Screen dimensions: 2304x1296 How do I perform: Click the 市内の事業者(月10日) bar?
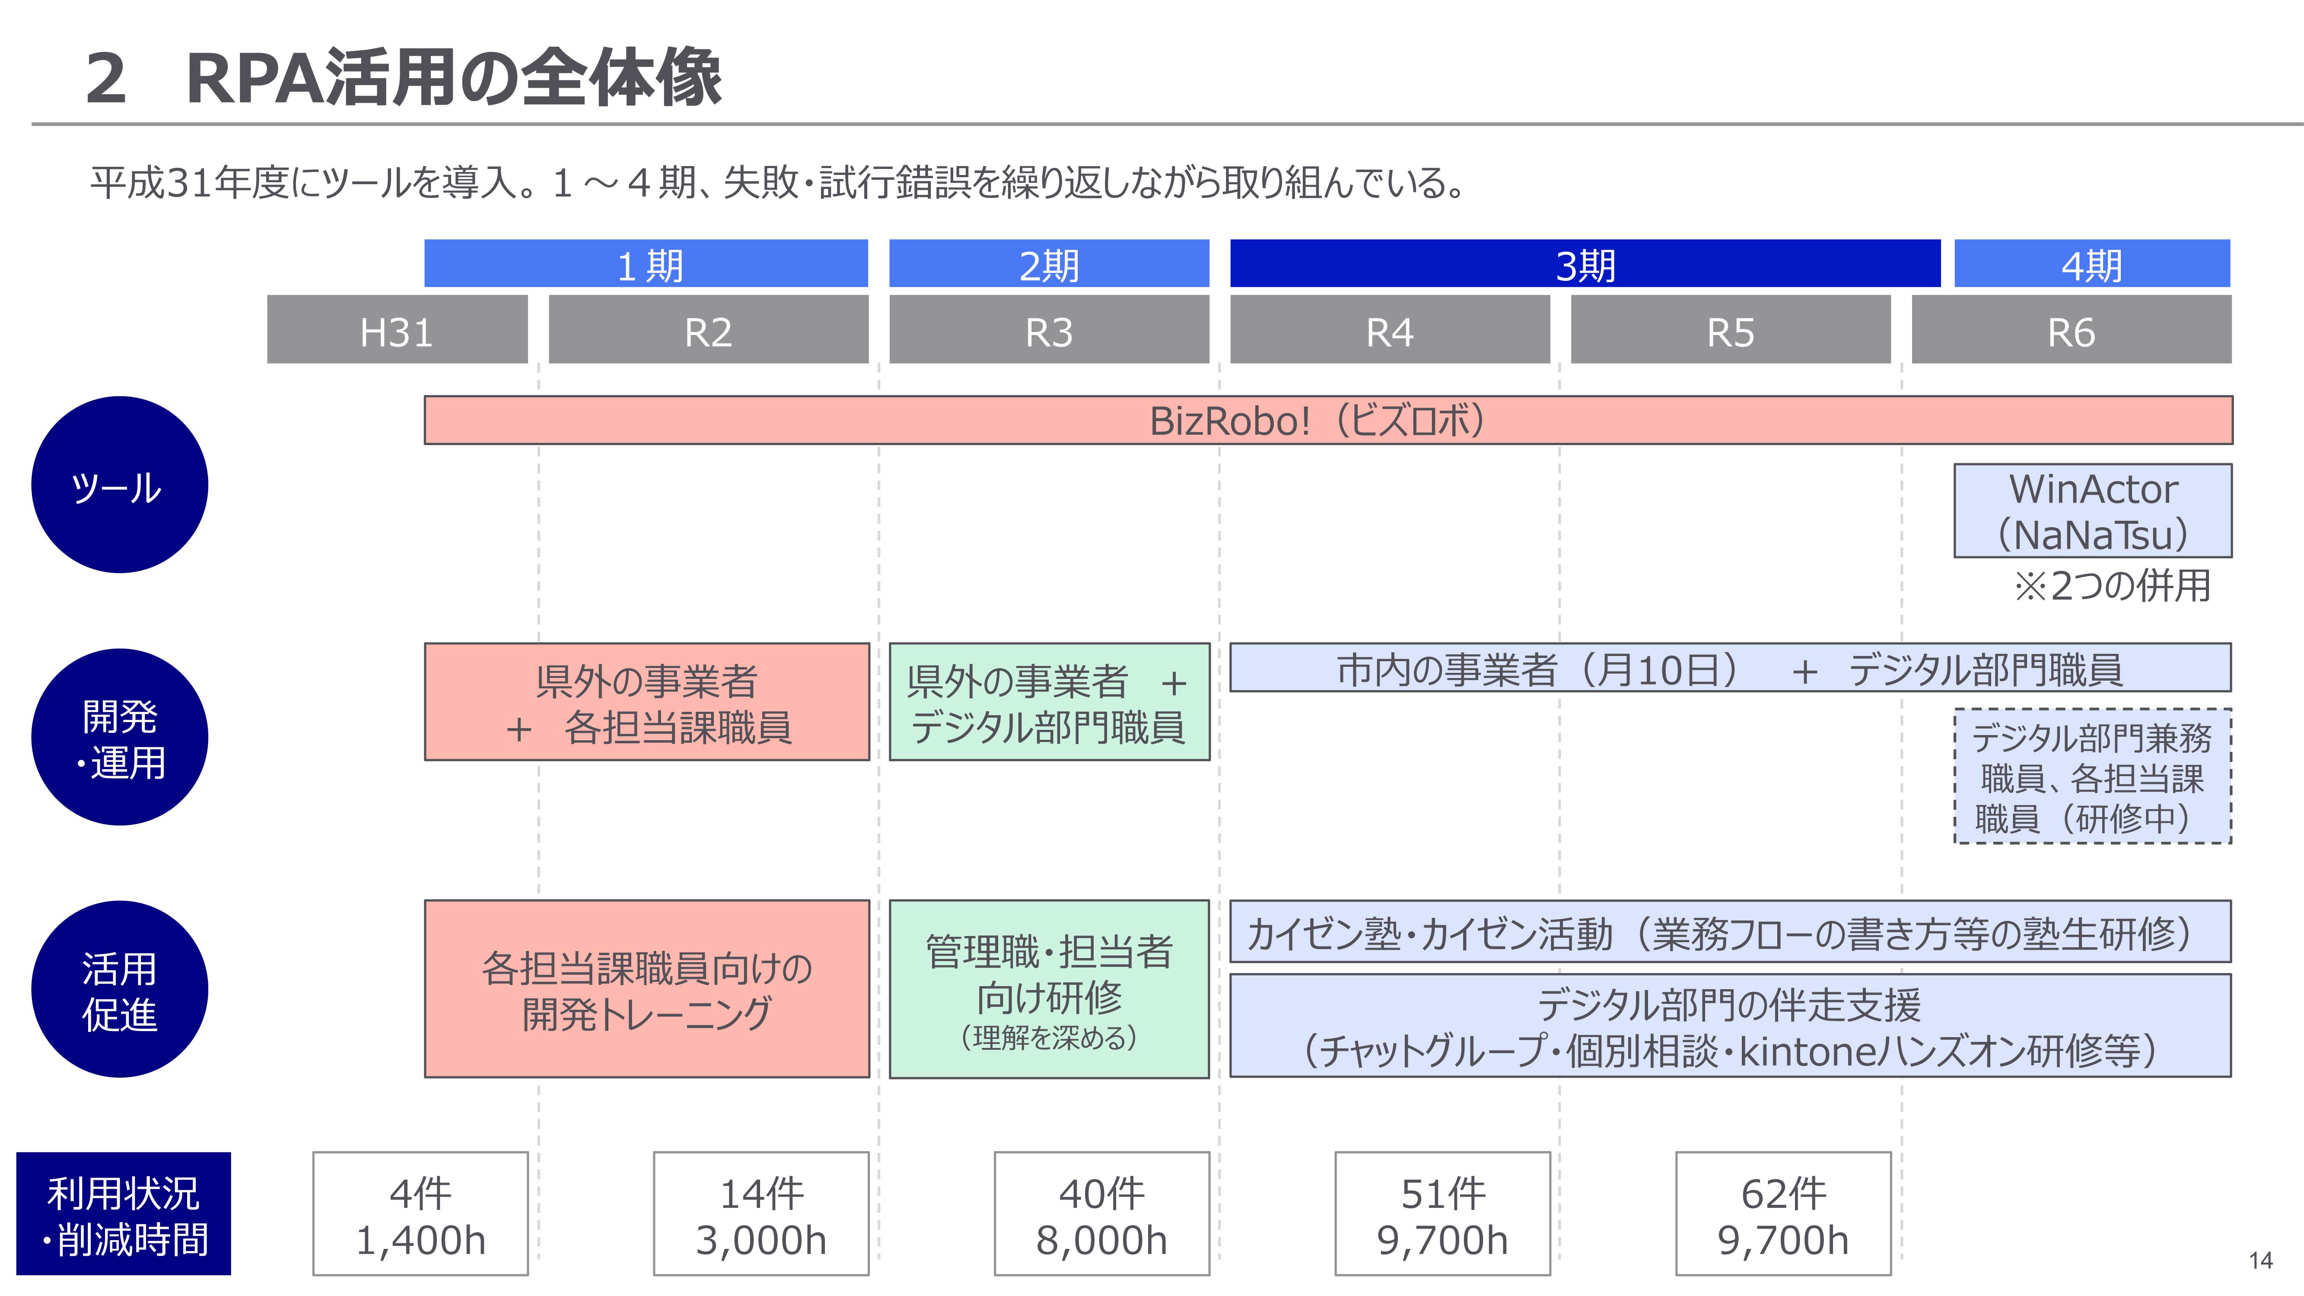click(1730, 668)
